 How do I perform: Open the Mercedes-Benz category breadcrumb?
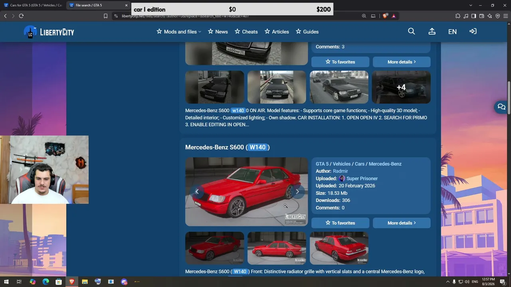pos(385,164)
